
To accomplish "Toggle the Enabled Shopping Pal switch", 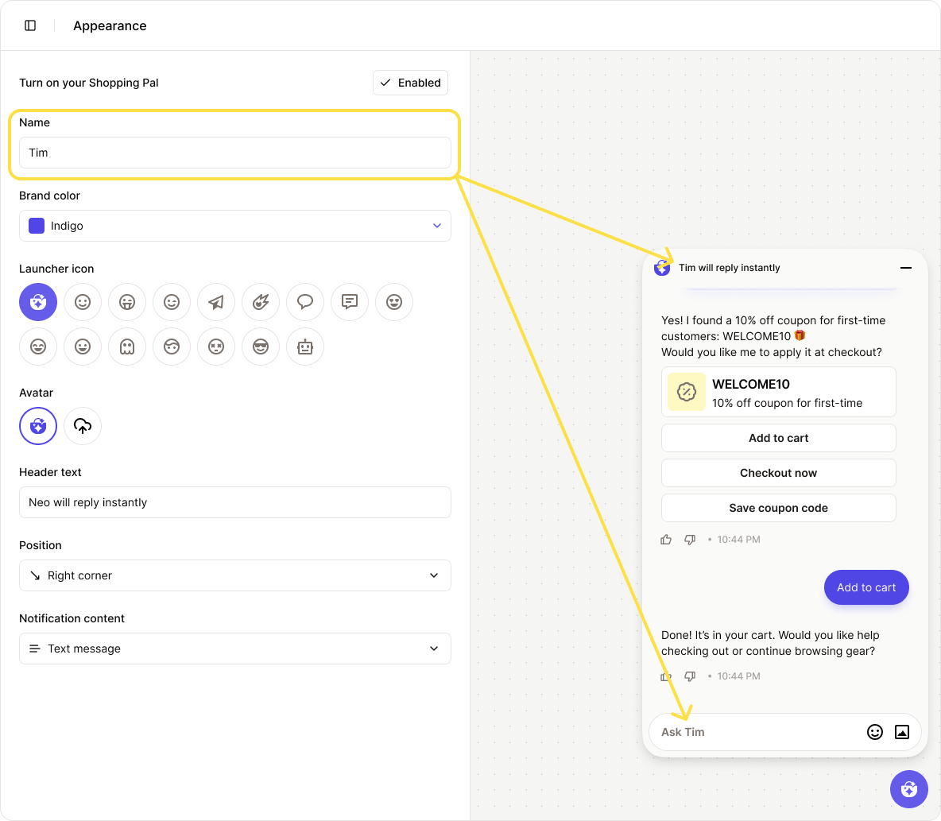I will pos(410,83).
